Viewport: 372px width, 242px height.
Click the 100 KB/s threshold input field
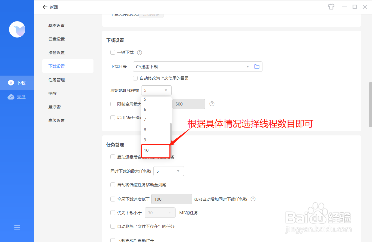click(172, 199)
